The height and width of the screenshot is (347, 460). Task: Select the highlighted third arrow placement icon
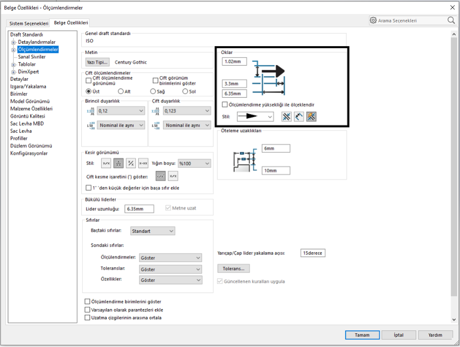point(311,116)
